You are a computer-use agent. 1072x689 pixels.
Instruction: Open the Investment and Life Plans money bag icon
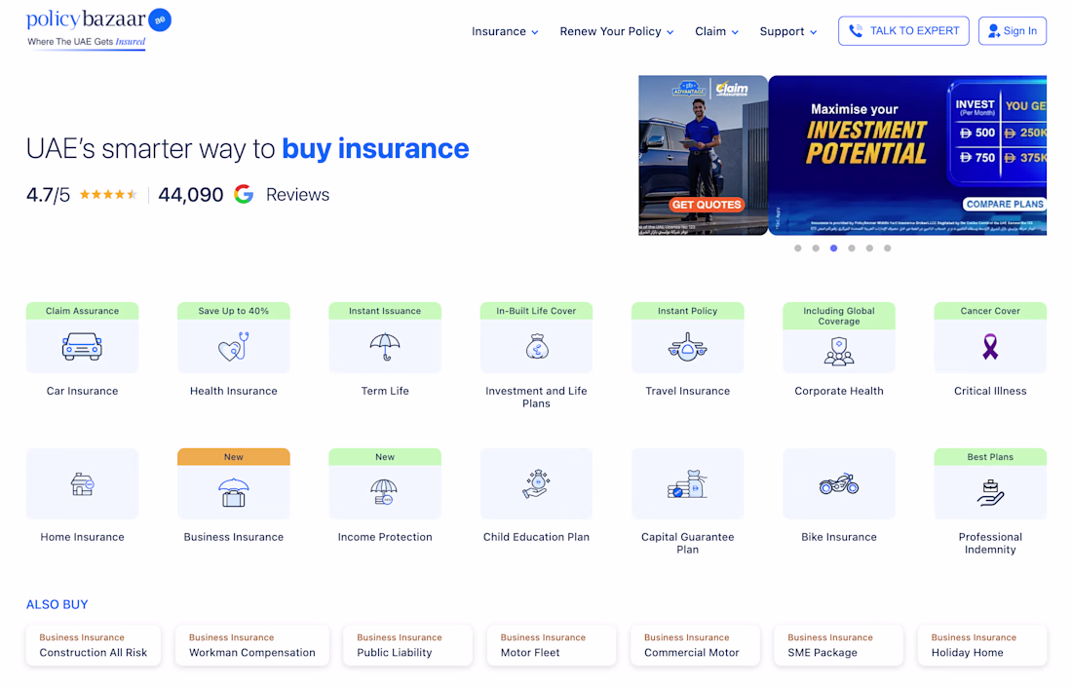(x=537, y=347)
